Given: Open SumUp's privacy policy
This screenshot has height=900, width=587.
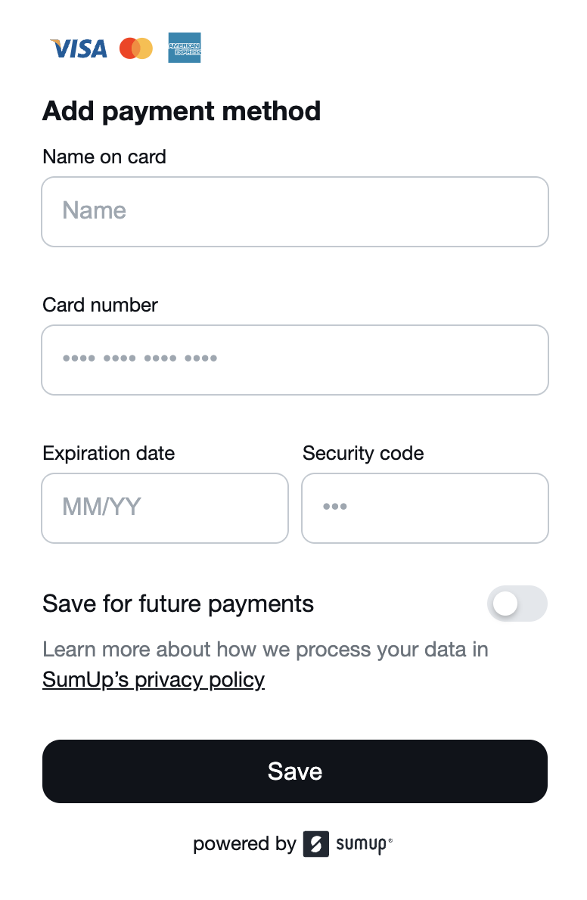Looking at the screenshot, I should (153, 679).
